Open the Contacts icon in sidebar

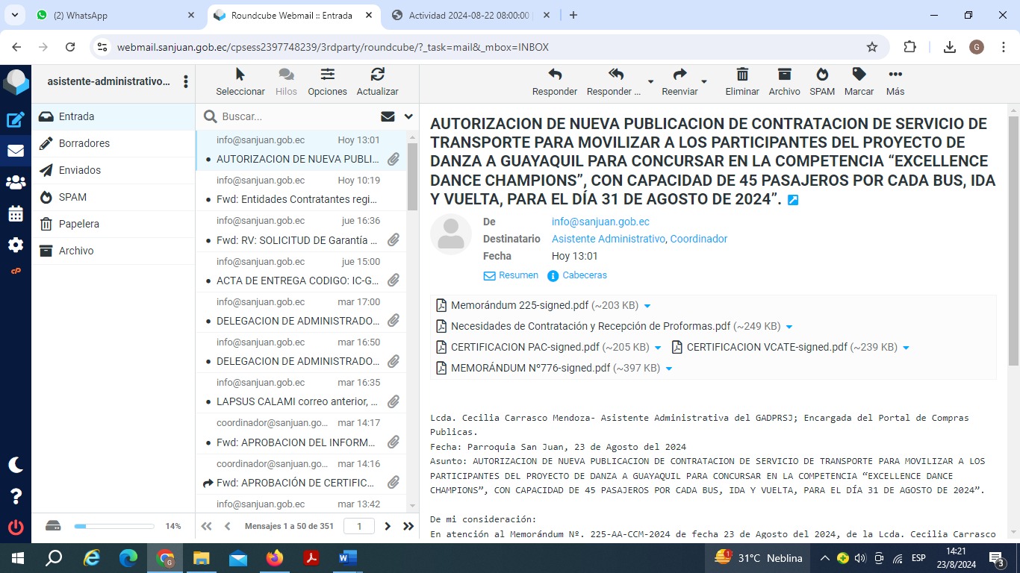click(16, 182)
